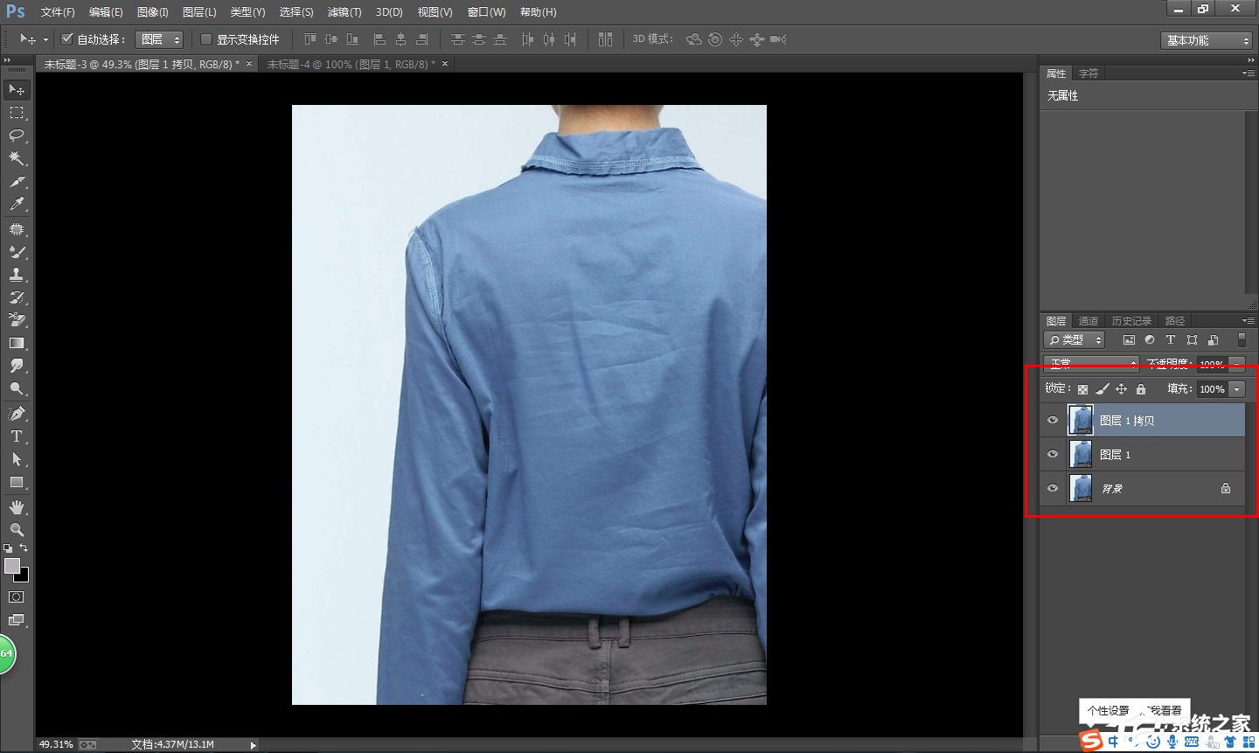Image resolution: width=1259 pixels, height=753 pixels.
Task: Click the lock transparent pixels icon
Action: (x=1082, y=388)
